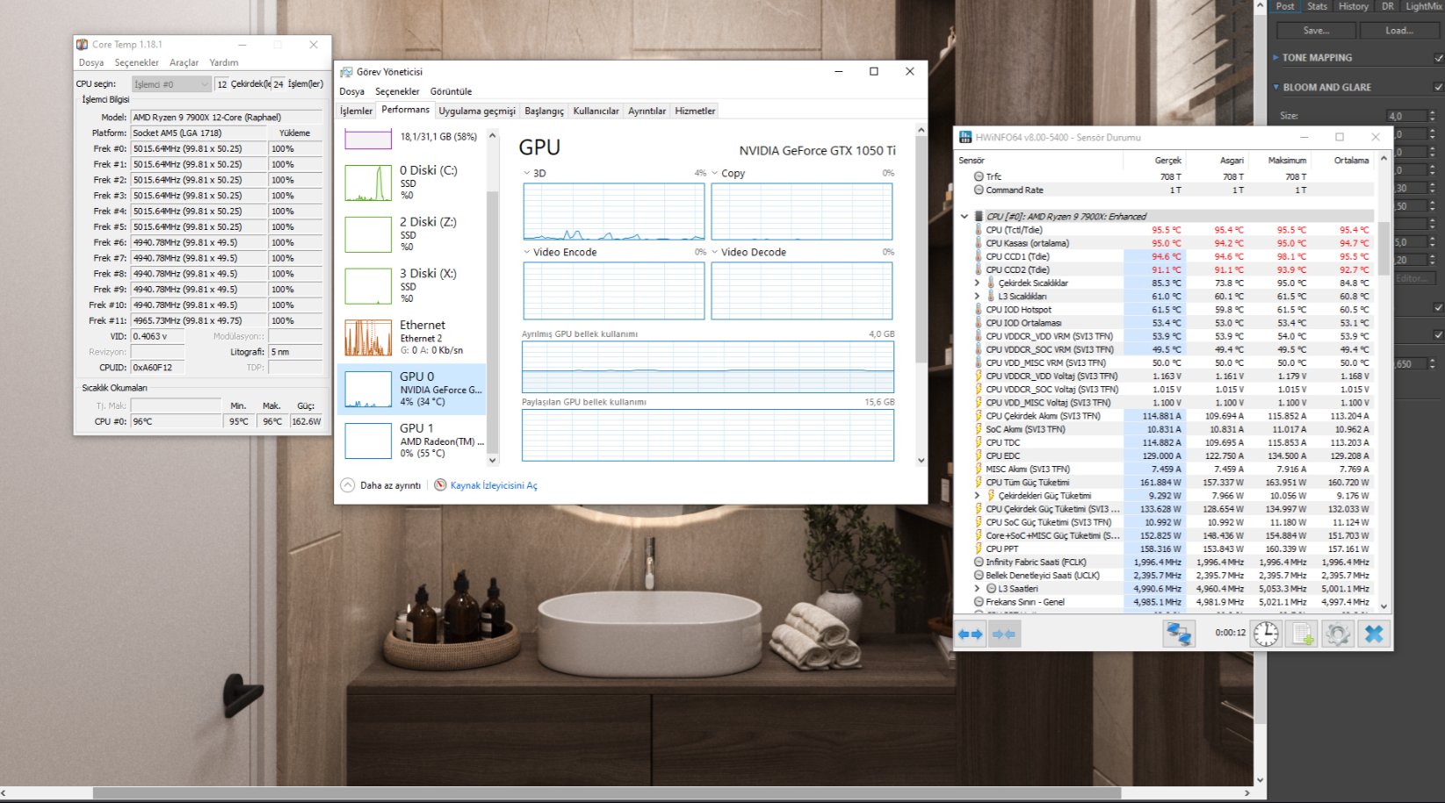Expand the Çekirdek Sıcaklıklar row
The width and height of the screenshot is (1445, 803).
click(x=977, y=283)
